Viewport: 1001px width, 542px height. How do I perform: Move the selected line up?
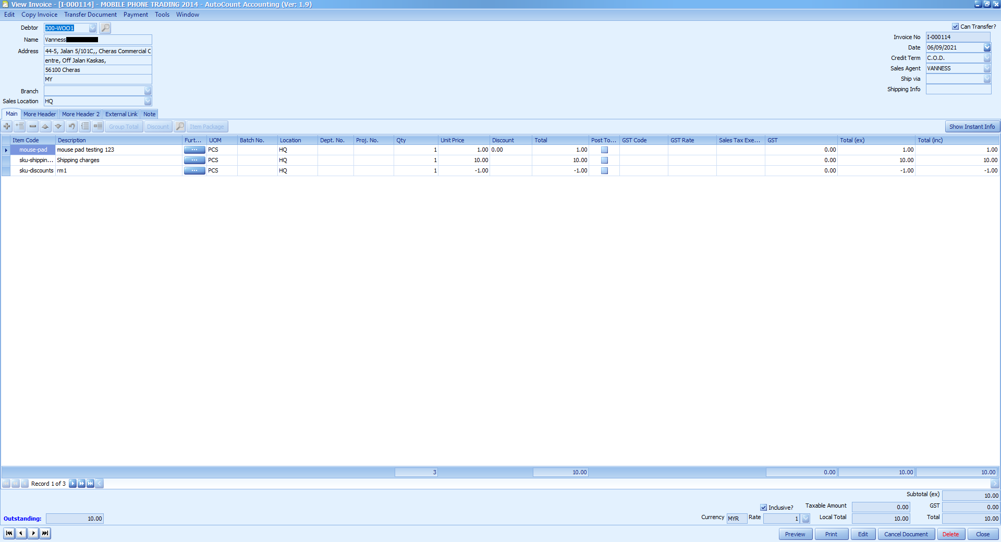[45, 126]
